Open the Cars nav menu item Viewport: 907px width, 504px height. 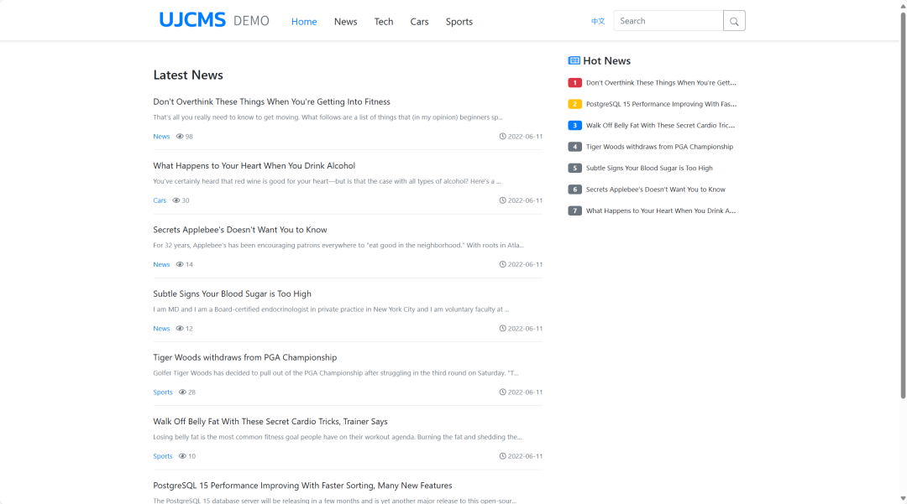[x=419, y=21]
